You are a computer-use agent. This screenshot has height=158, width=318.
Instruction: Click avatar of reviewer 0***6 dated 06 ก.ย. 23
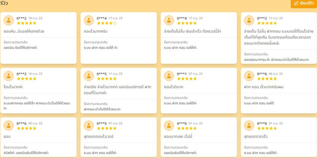pos(249,76)
